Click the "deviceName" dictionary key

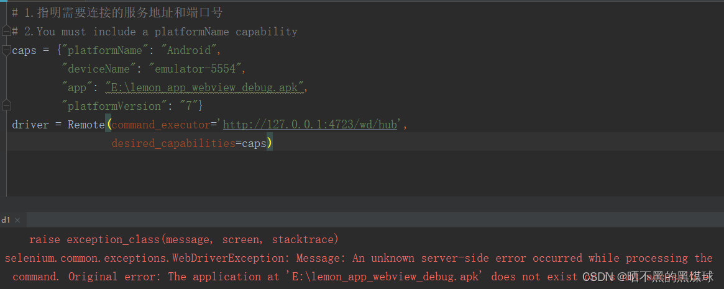tap(99, 69)
